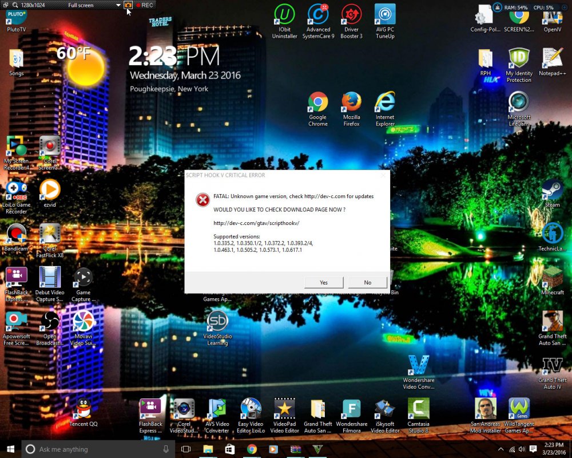
Task: Click No in Script Hook V error dialog
Action: (367, 282)
